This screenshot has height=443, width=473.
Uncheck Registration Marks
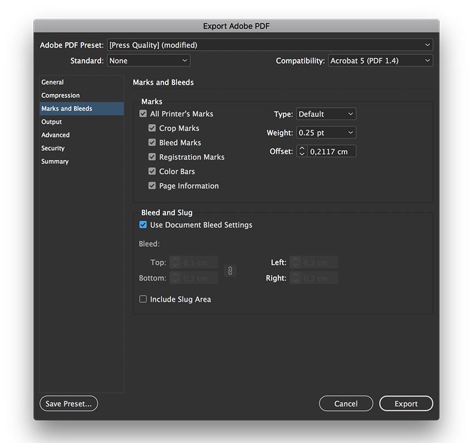[x=152, y=157]
